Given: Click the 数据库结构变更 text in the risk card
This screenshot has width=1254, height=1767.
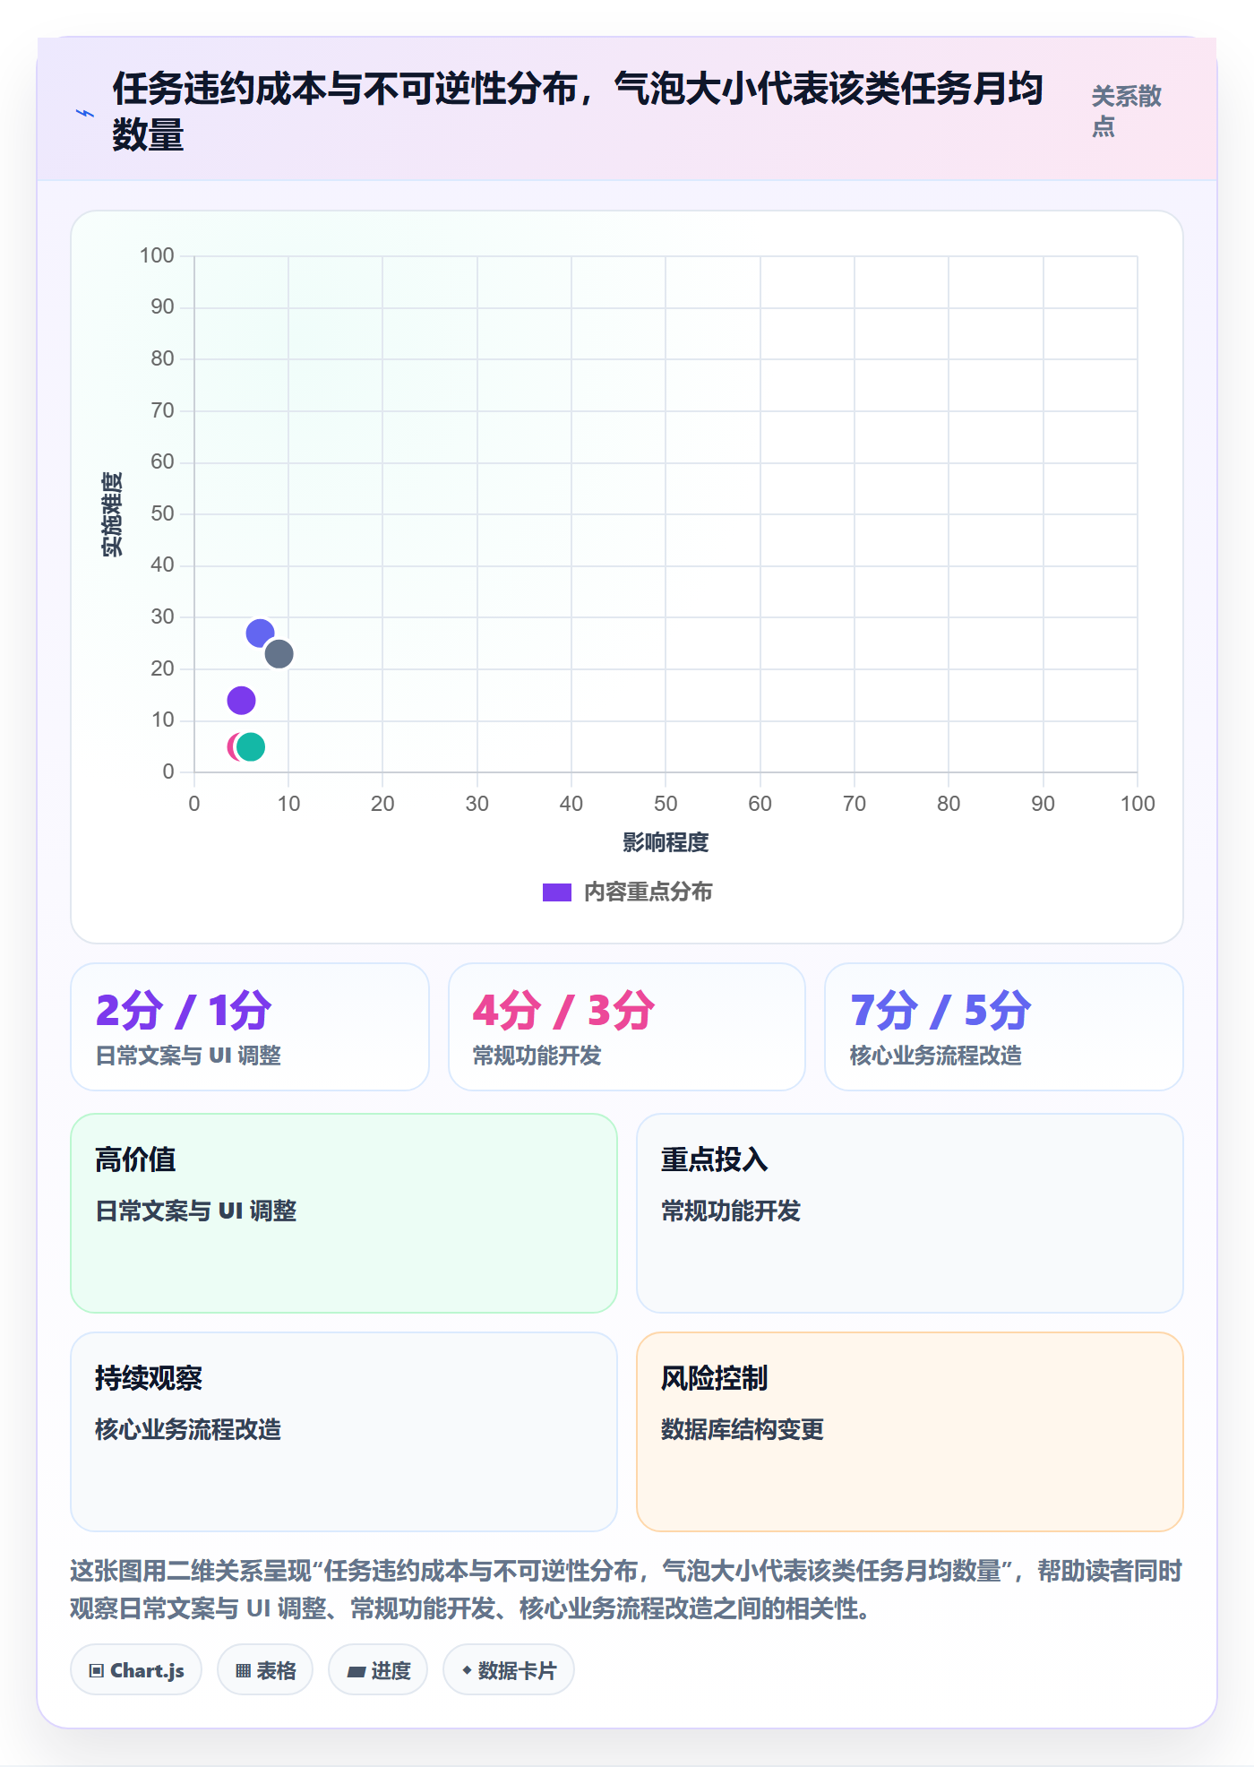Looking at the screenshot, I should (x=743, y=1429).
